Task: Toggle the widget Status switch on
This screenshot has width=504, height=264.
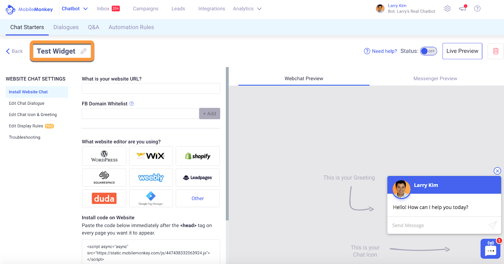Action: click(x=429, y=51)
